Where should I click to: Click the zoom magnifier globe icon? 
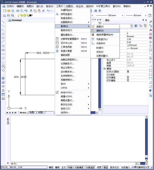[x=96, y=11]
